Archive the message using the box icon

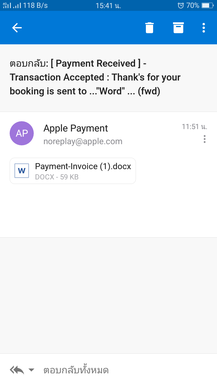[178, 28]
